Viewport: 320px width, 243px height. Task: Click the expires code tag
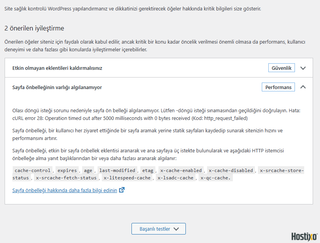[67, 170]
